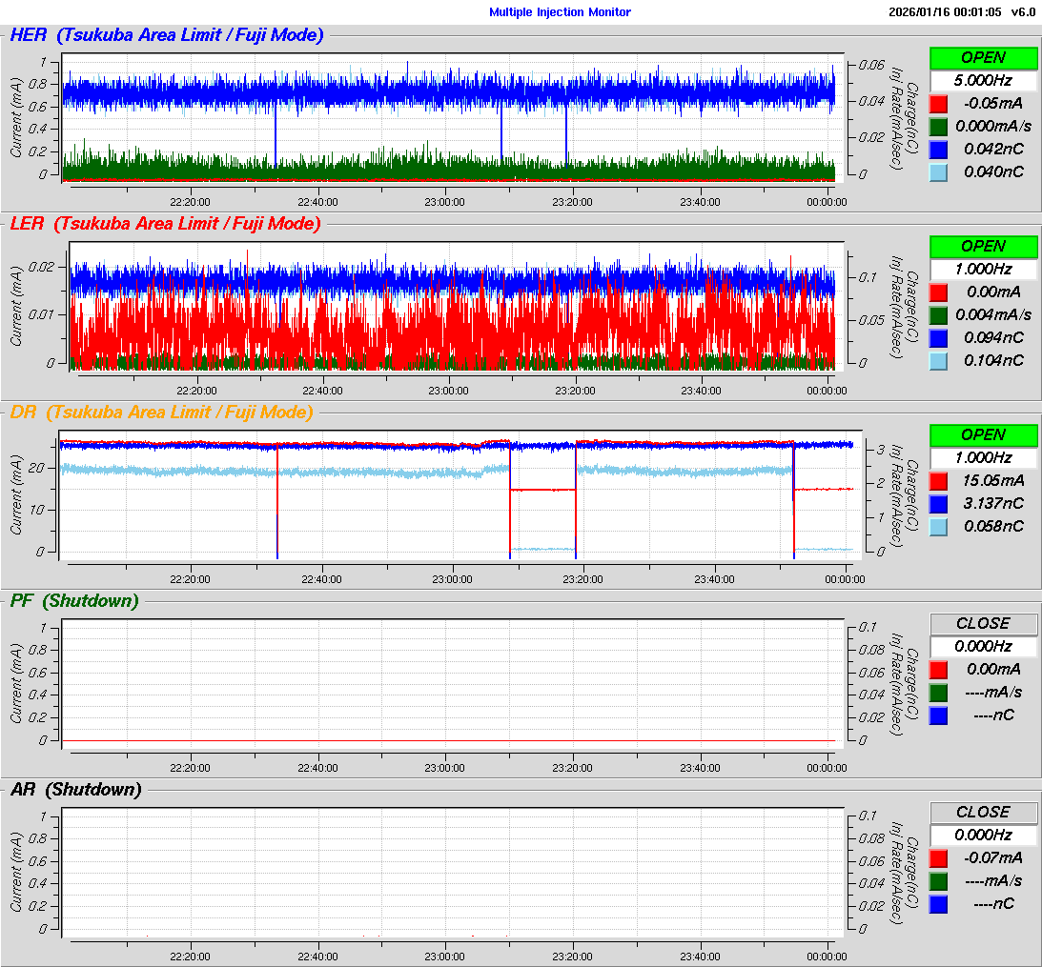This screenshot has width=1042, height=967.
Task: Click the 2026/01/16 00:01:05 timestamp
Action: click(x=945, y=12)
